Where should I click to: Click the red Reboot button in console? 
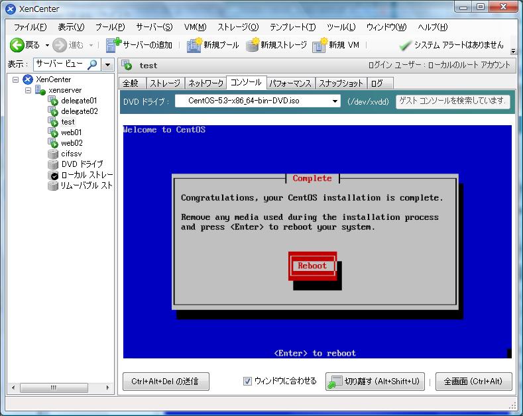pyautogui.click(x=312, y=266)
